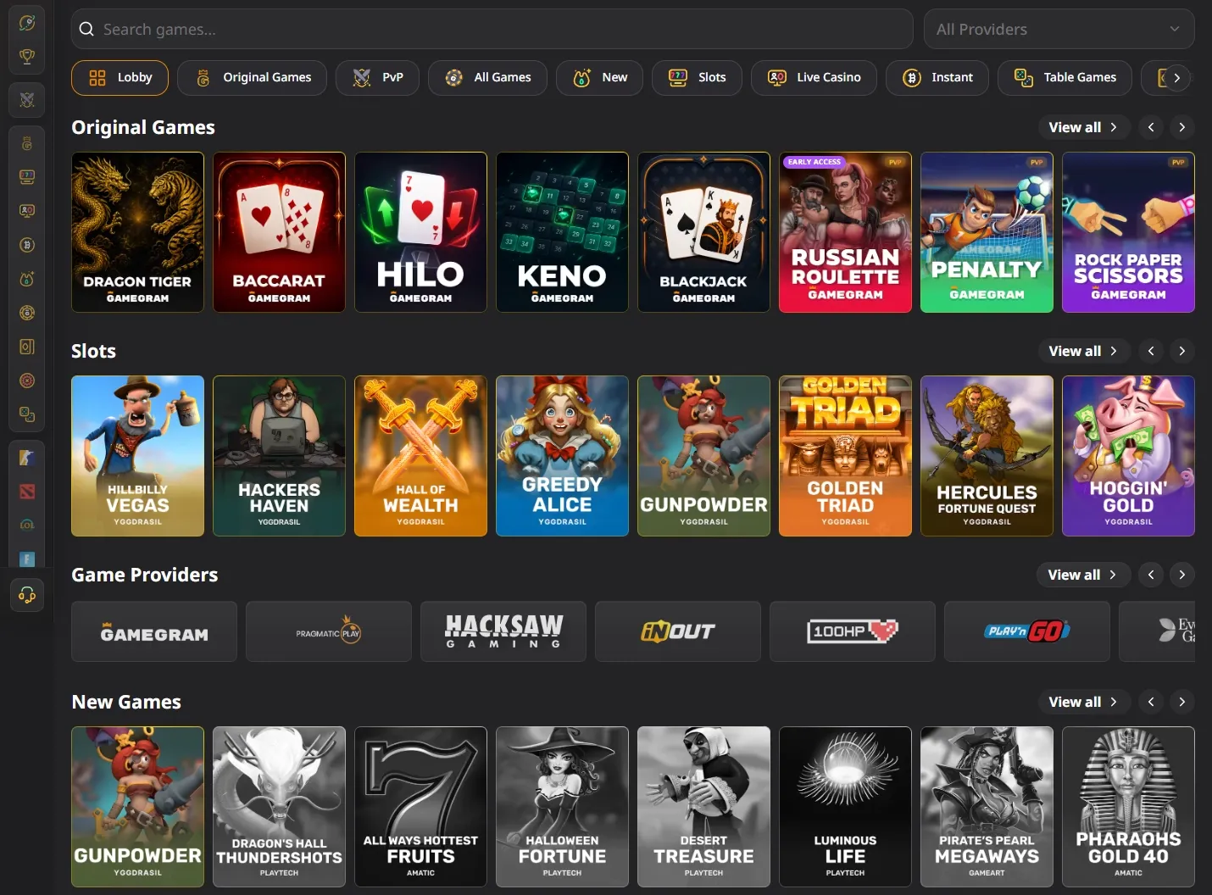This screenshot has height=895, width=1212.
Task: Select the slot machine icon in the left sidebar
Action: pos(27,176)
